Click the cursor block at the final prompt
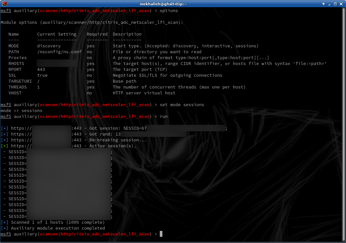Viewport: 346px width, 243px height. pyautogui.click(x=161, y=234)
